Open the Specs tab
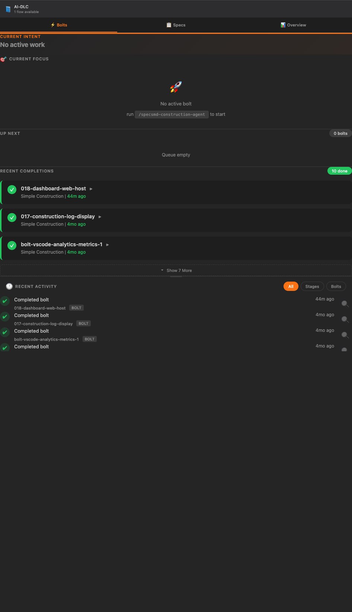The height and width of the screenshot is (612, 352). pos(176,25)
